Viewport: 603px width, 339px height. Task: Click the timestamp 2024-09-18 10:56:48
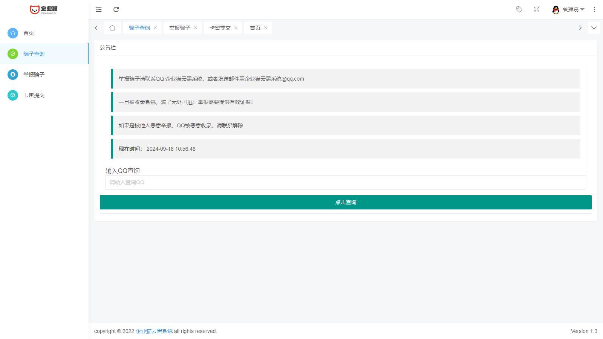tap(171, 149)
